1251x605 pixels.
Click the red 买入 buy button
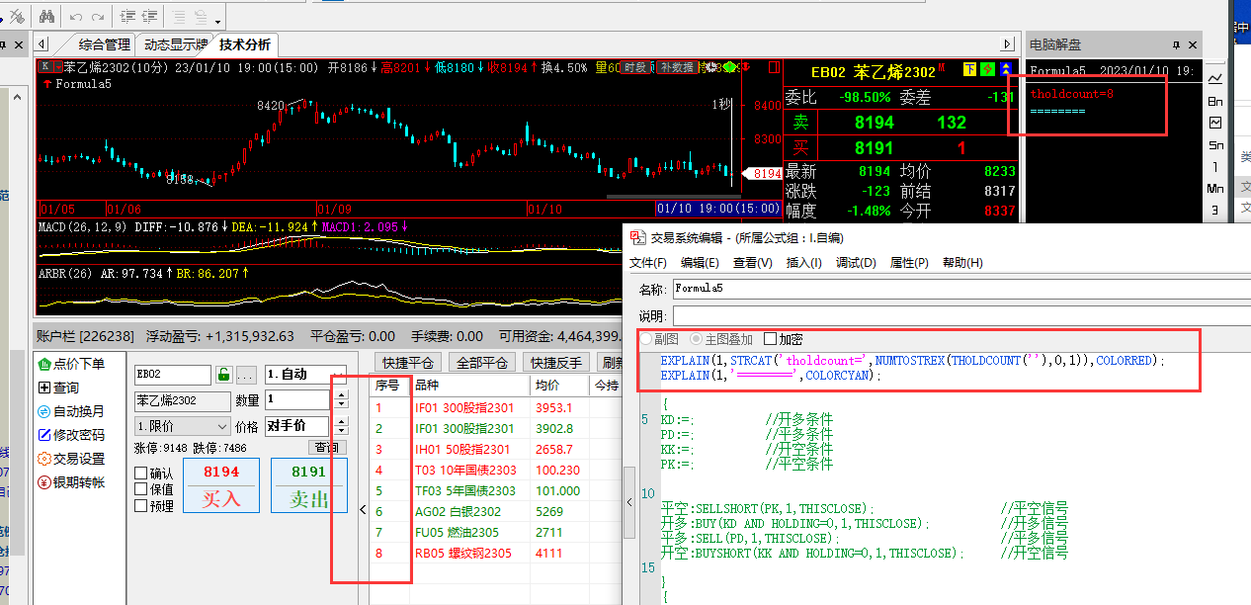(220, 485)
